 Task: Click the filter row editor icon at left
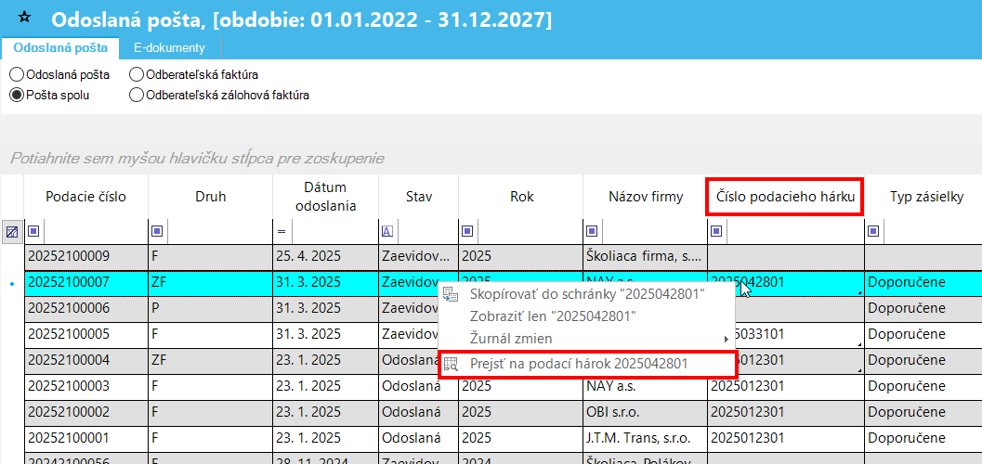12,232
